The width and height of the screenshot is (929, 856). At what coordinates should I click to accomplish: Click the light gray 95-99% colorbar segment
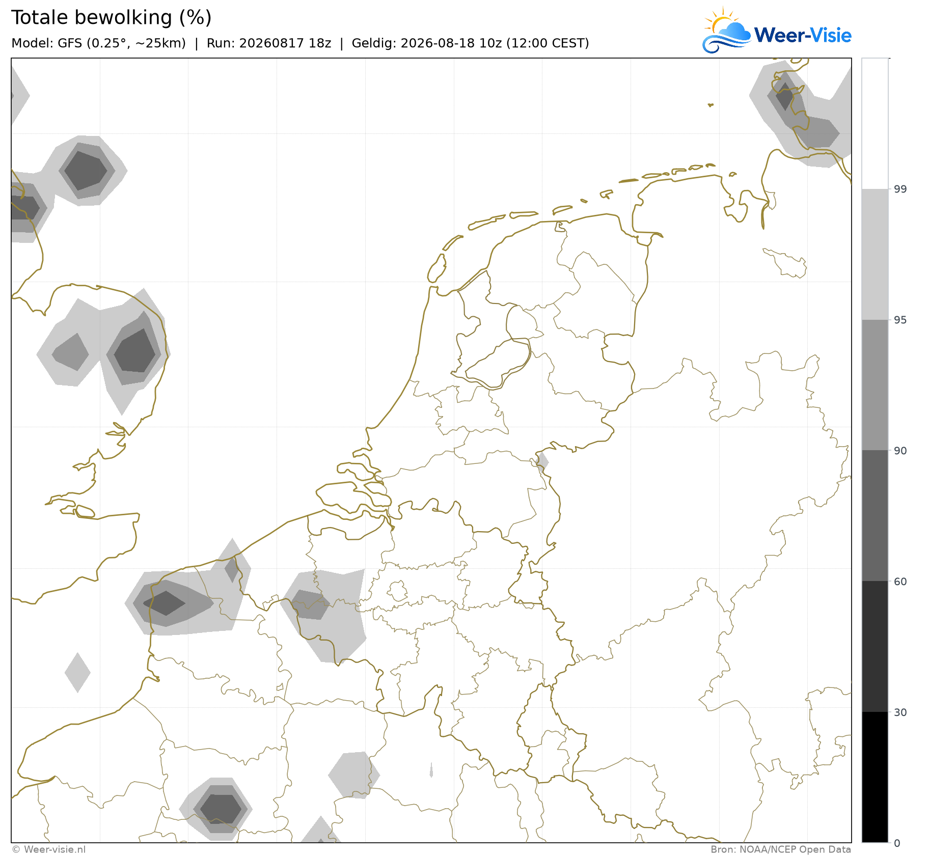875,255
